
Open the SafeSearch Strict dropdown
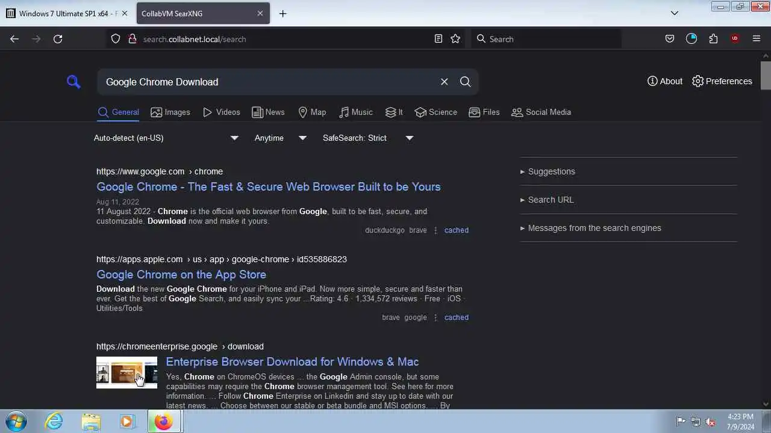tap(368, 138)
